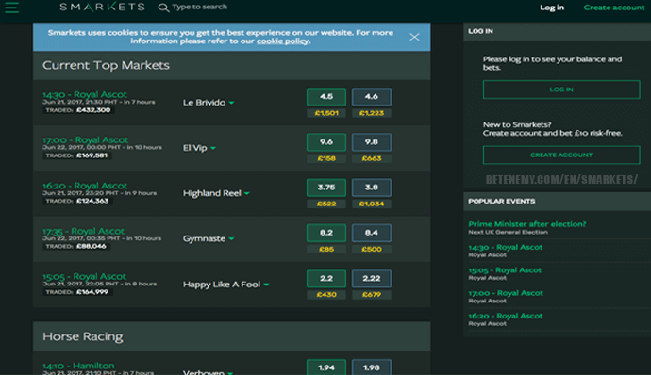Click the Highland Reel runner name
The width and height of the screenshot is (651, 375).
coord(211,193)
